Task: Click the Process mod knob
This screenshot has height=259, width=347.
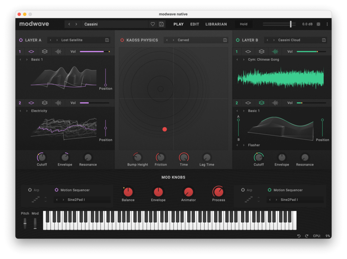Action: 219,192
